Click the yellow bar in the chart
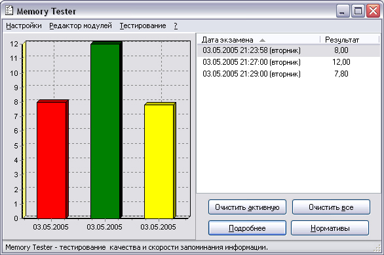The height and width of the screenshot is (255, 384). pyautogui.click(x=160, y=161)
